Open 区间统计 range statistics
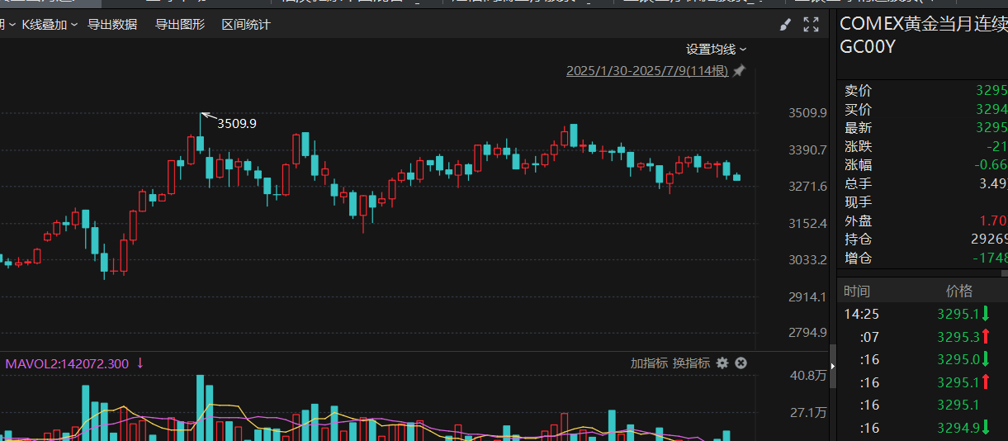The height and width of the screenshot is (441, 1008). (246, 25)
